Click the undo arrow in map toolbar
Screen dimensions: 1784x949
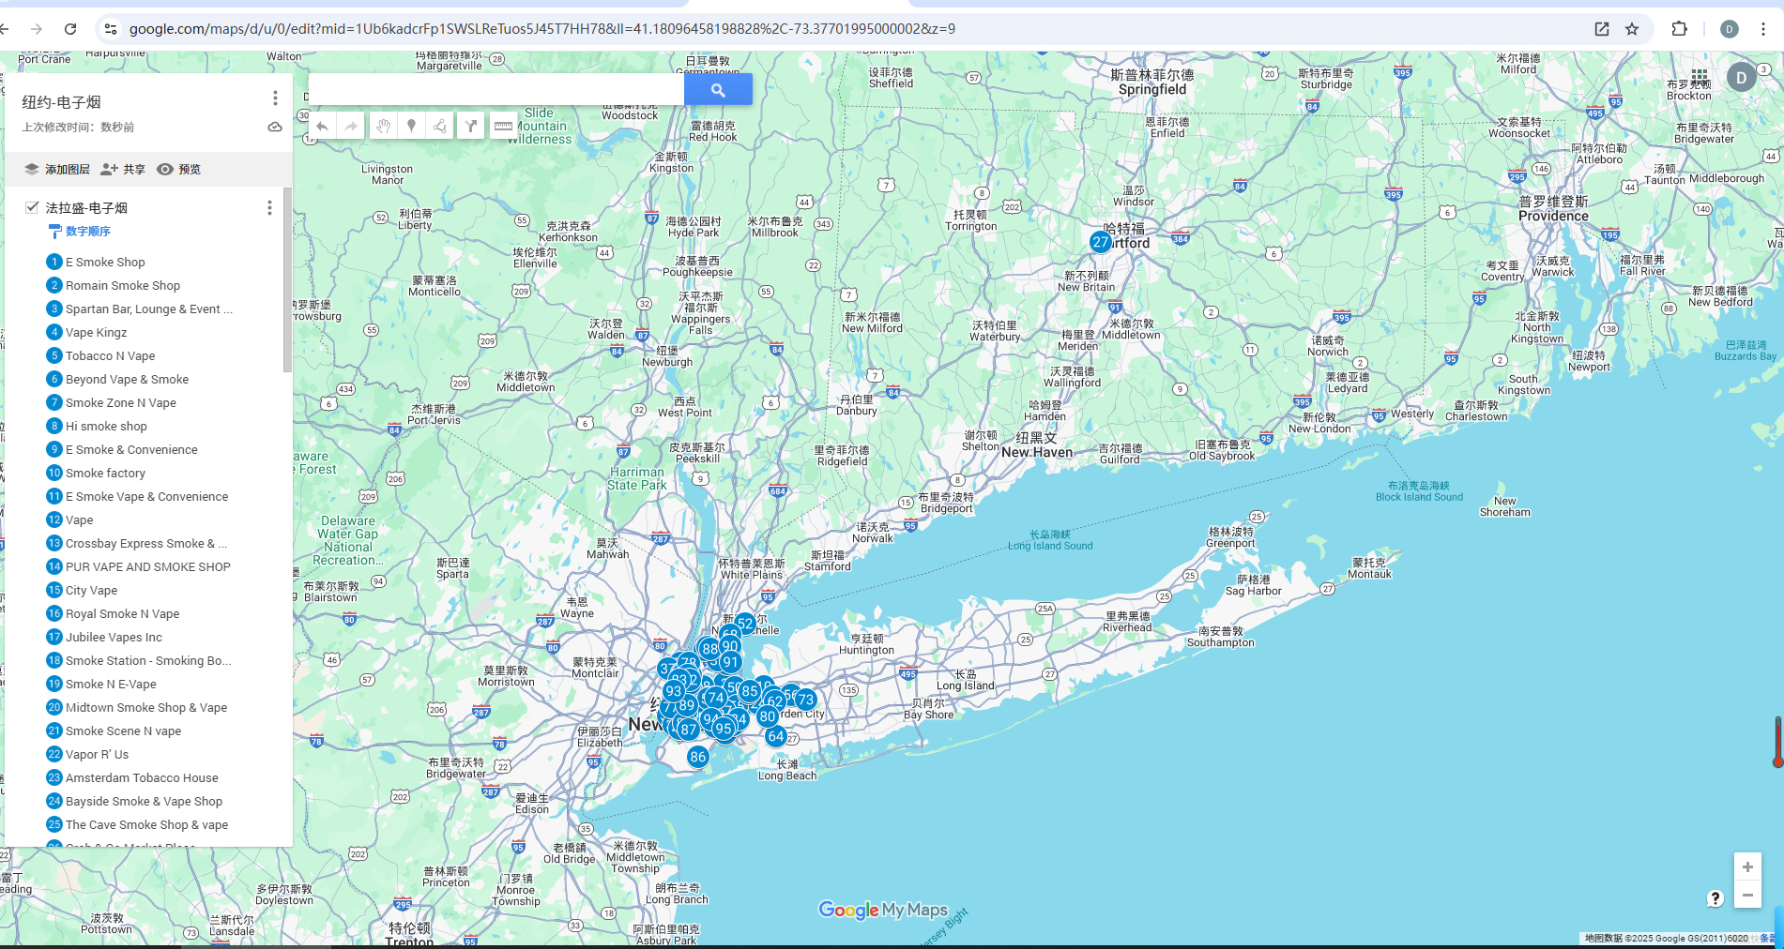pos(322,127)
